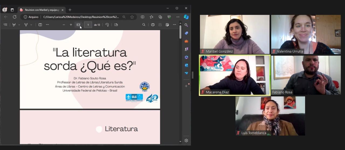The height and width of the screenshot is (150, 345).
Task: Search within the PDF using magnifier icon
Action: (x=144, y=25)
